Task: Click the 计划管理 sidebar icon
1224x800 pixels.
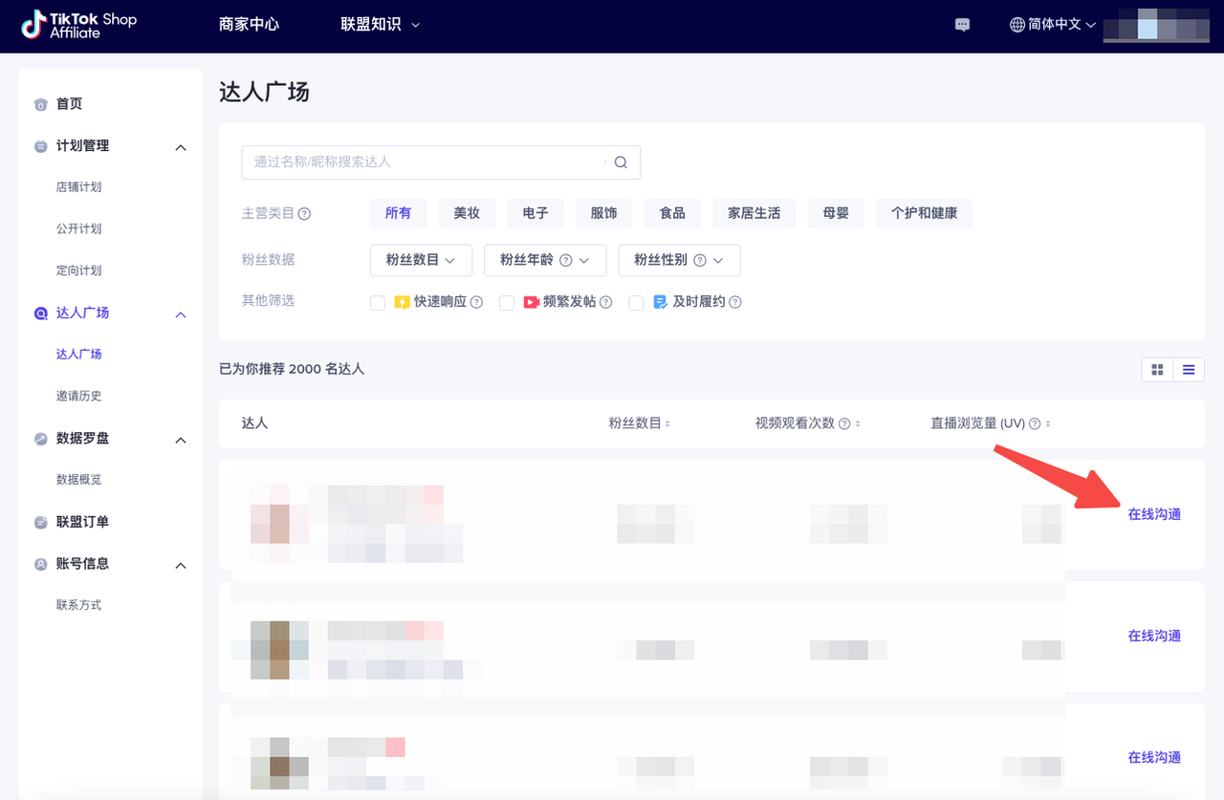Action: pos(39,145)
